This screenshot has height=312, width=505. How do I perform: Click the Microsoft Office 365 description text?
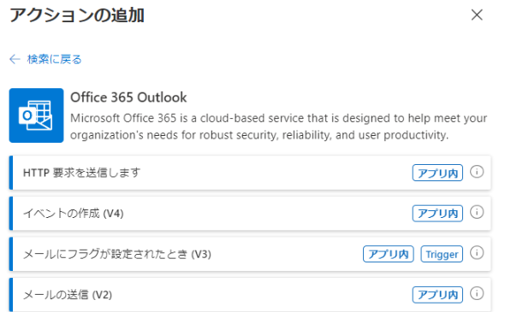278,127
